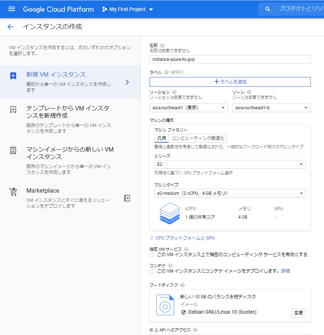The image size is (324, 335).
Task: Click the instance name input field
Action: coord(230,59)
